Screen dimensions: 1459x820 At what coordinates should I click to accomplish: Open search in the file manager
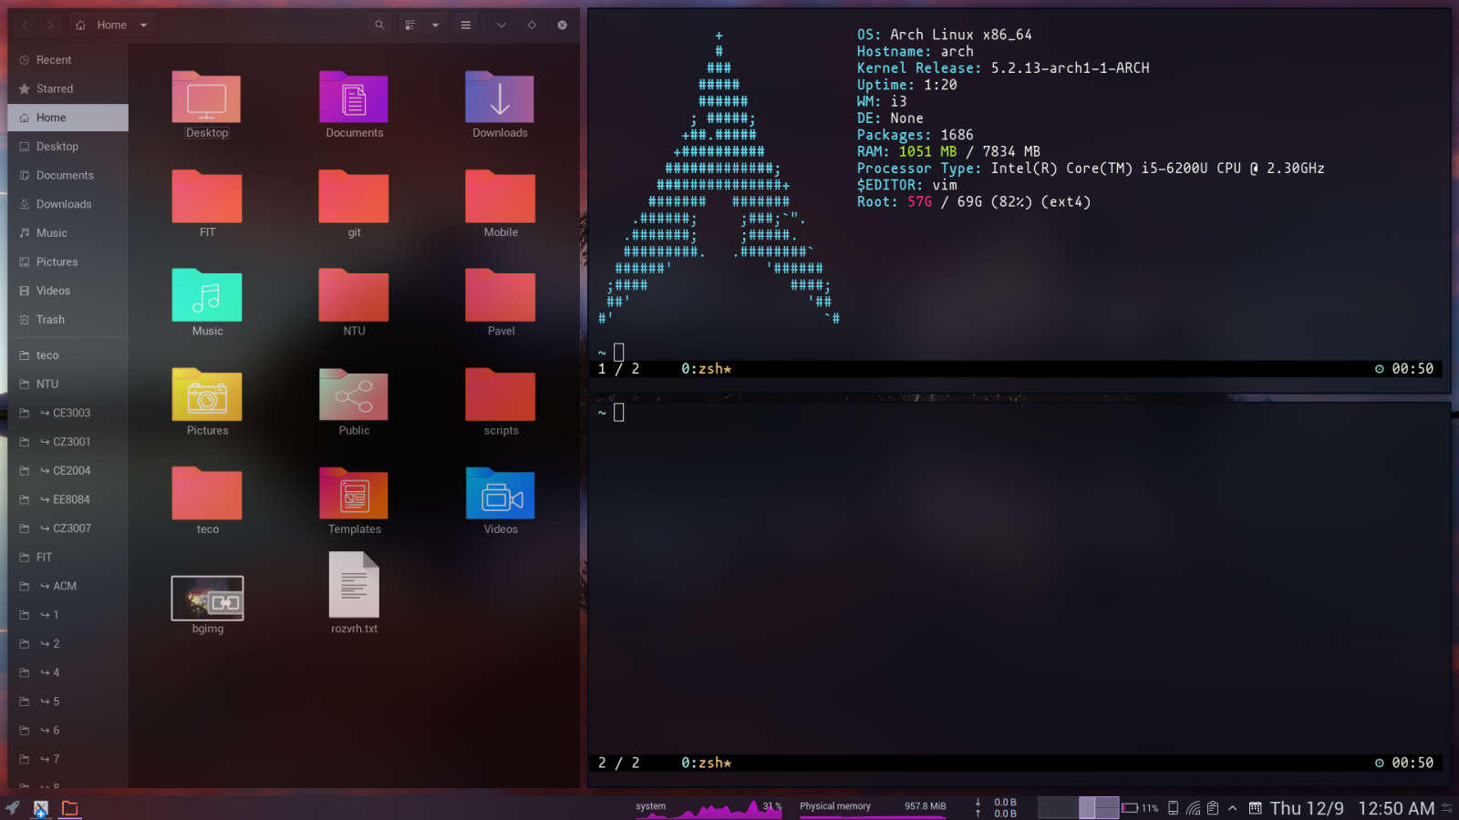[379, 25]
